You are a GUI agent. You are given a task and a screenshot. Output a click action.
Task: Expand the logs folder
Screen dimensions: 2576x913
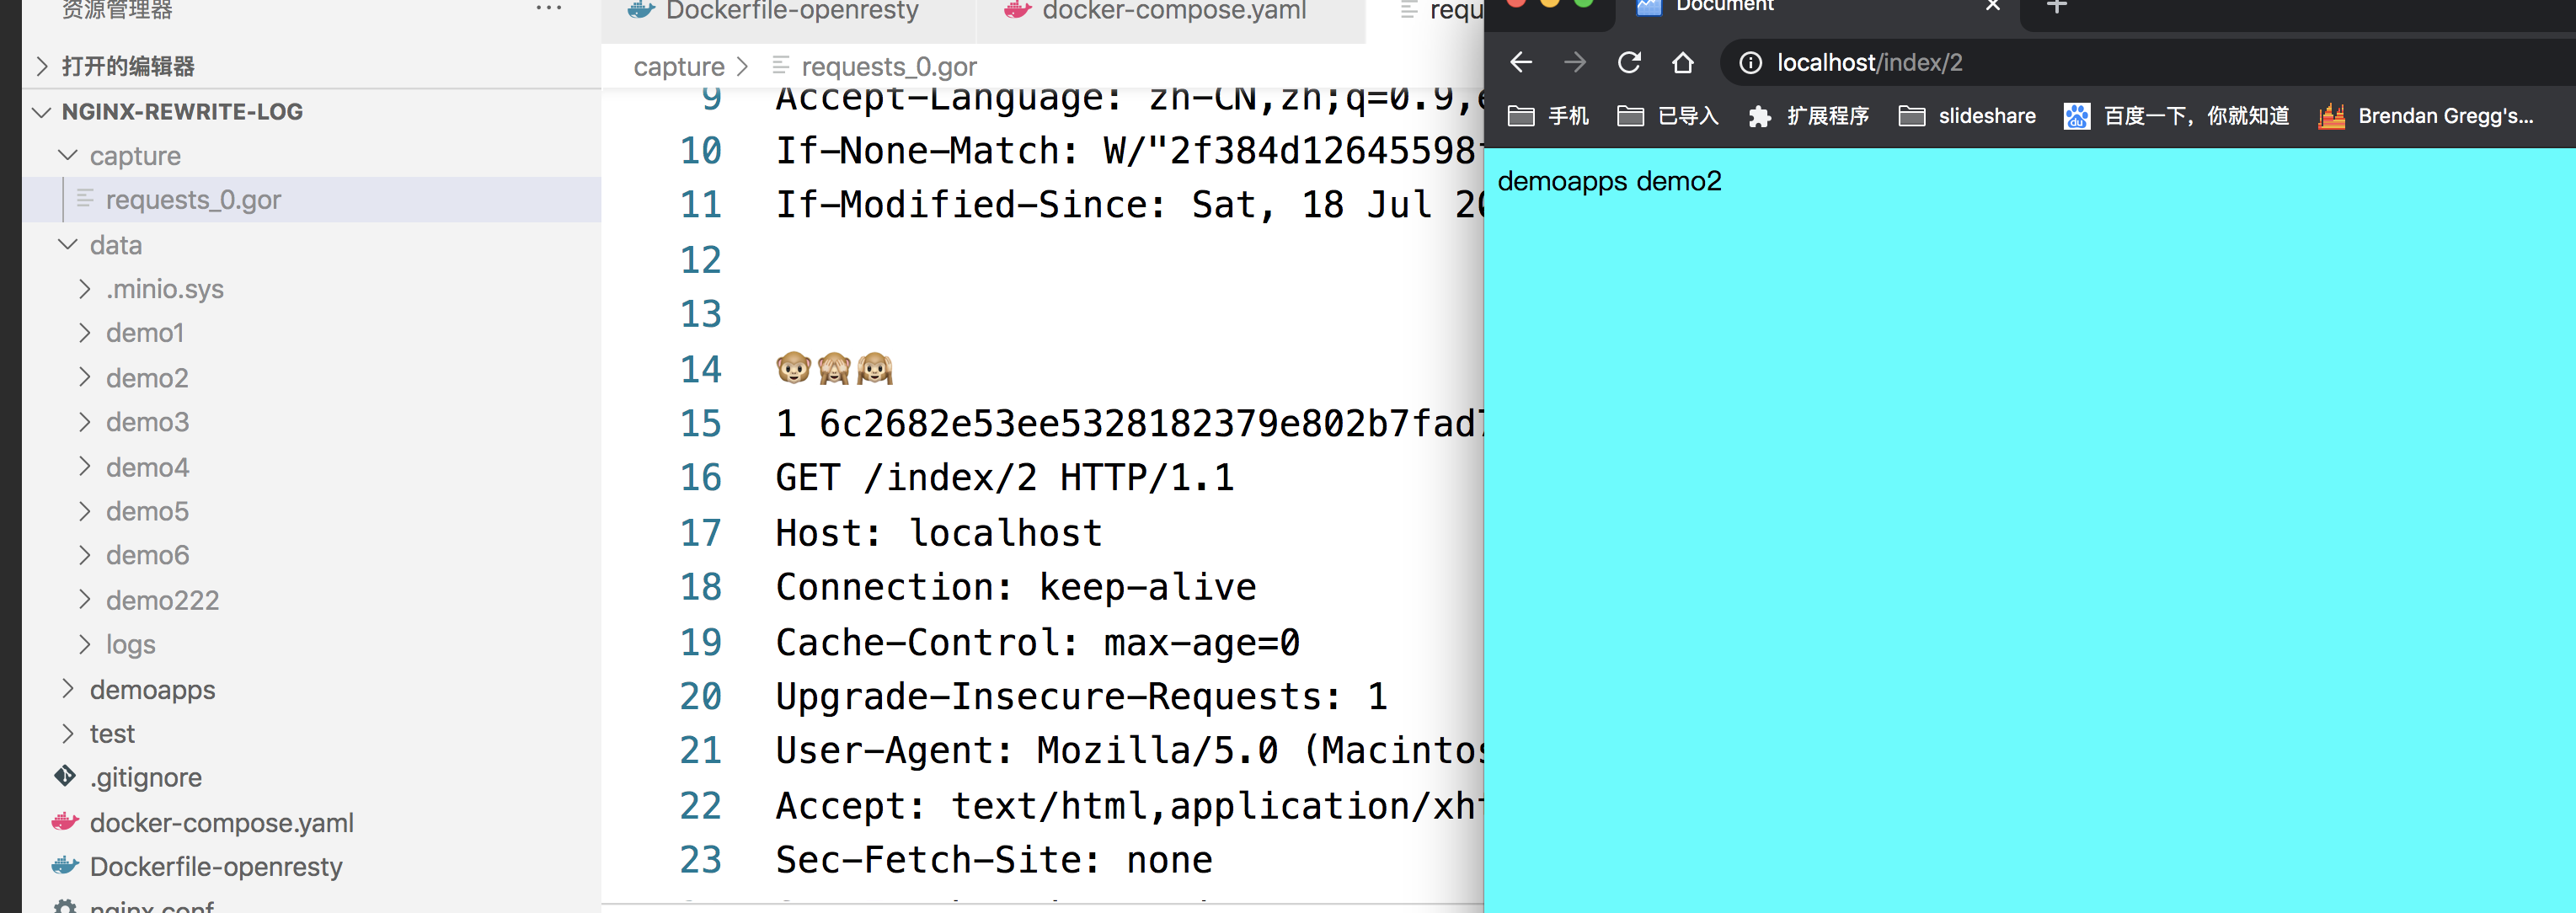(85, 644)
